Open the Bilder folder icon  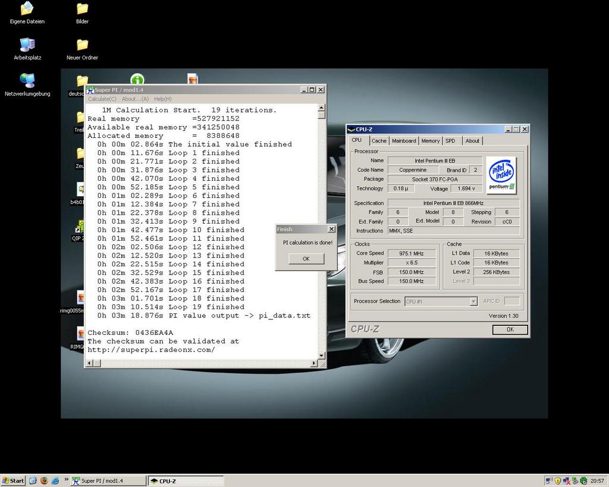(x=82, y=13)
